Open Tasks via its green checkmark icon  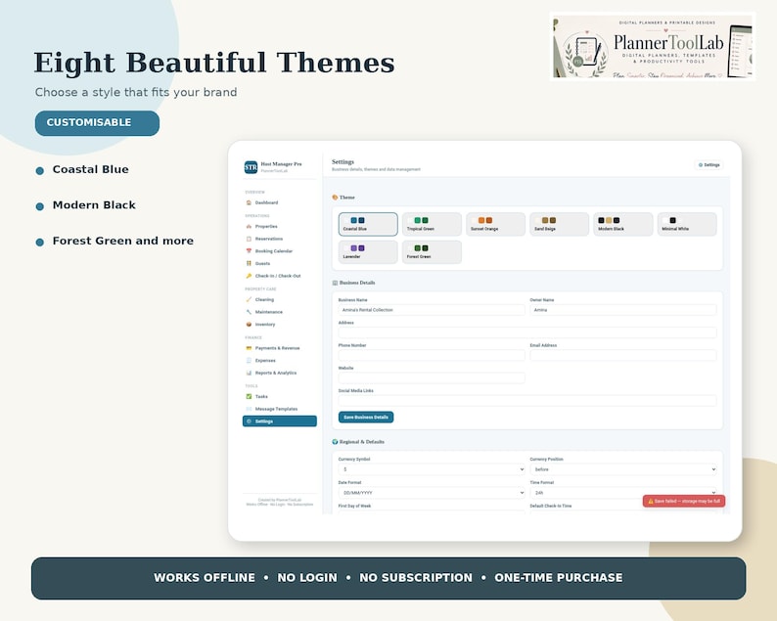(x=249, y=396)
